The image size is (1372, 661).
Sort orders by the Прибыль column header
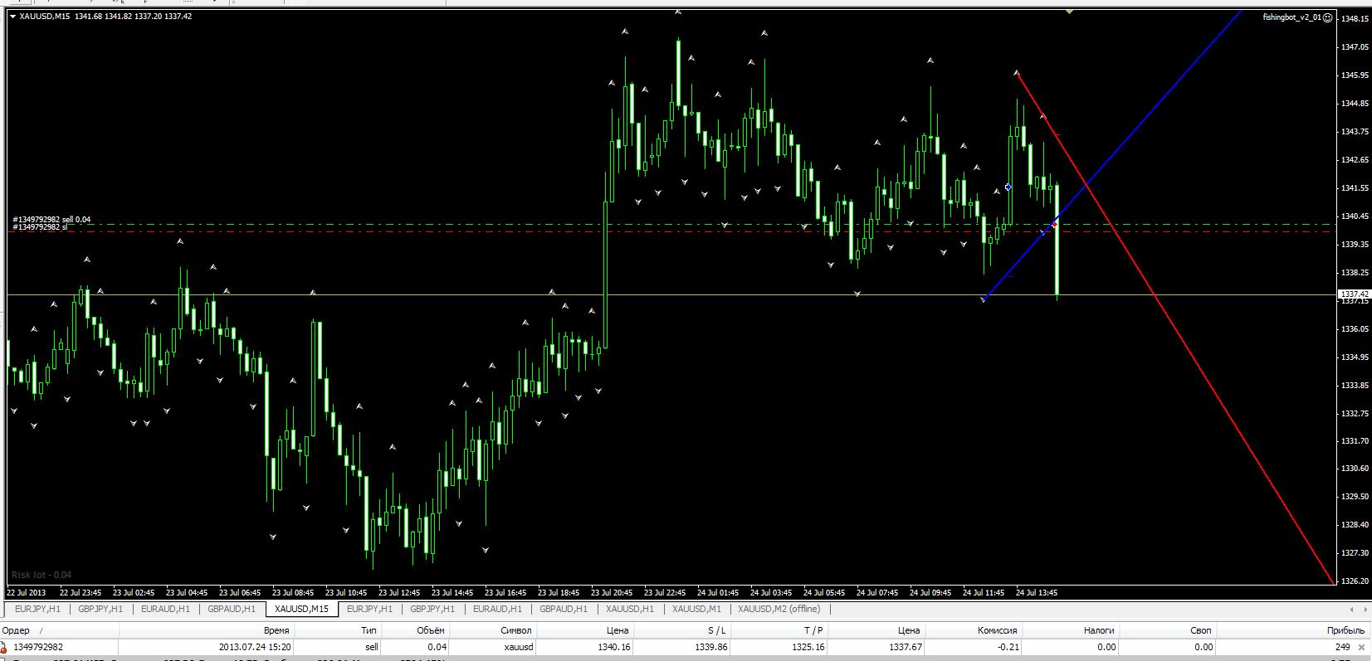[x=1294, y=630]
